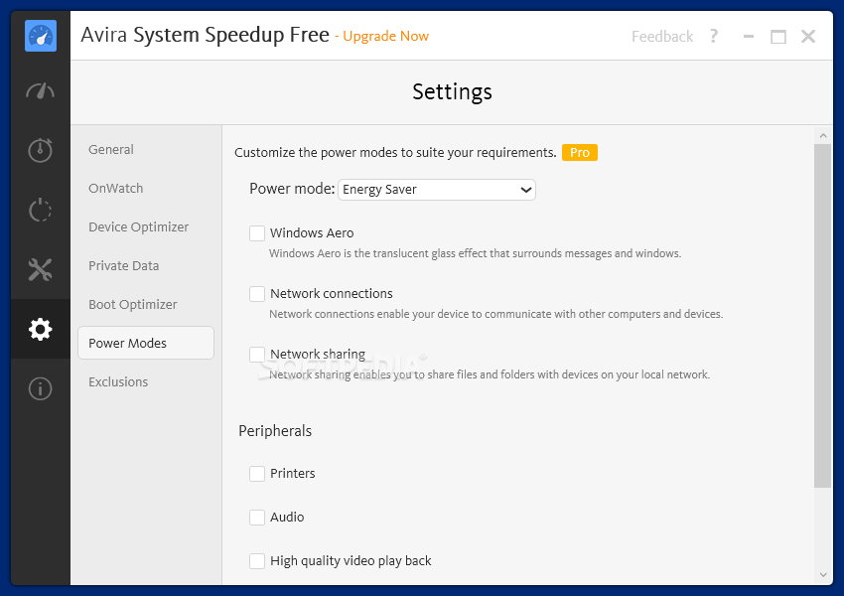Open the OnWatch settings tab
The width and height of the screenshot is (844, 596).
coord(116,188)
